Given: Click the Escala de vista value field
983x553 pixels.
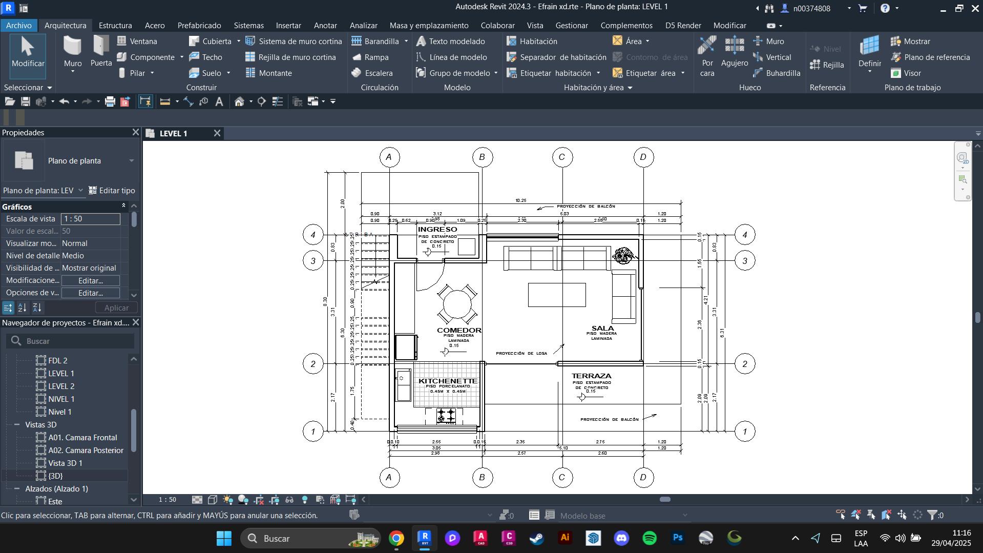Looking at the screenshot, I should click(x=91, y=219).
